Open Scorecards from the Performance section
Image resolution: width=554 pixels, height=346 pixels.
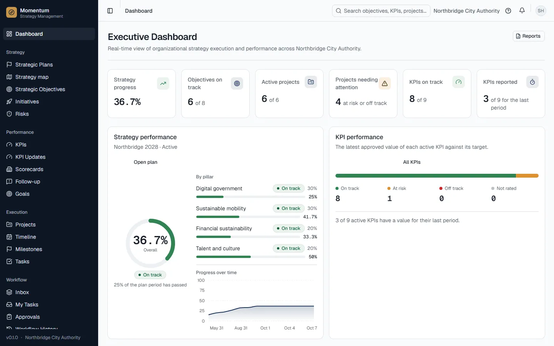pyautogui.click(x=49, y=169)
